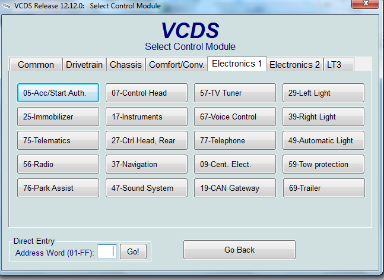Click the VCDS title bar icon
The image size is (384, 280).
tap(7, 6)
